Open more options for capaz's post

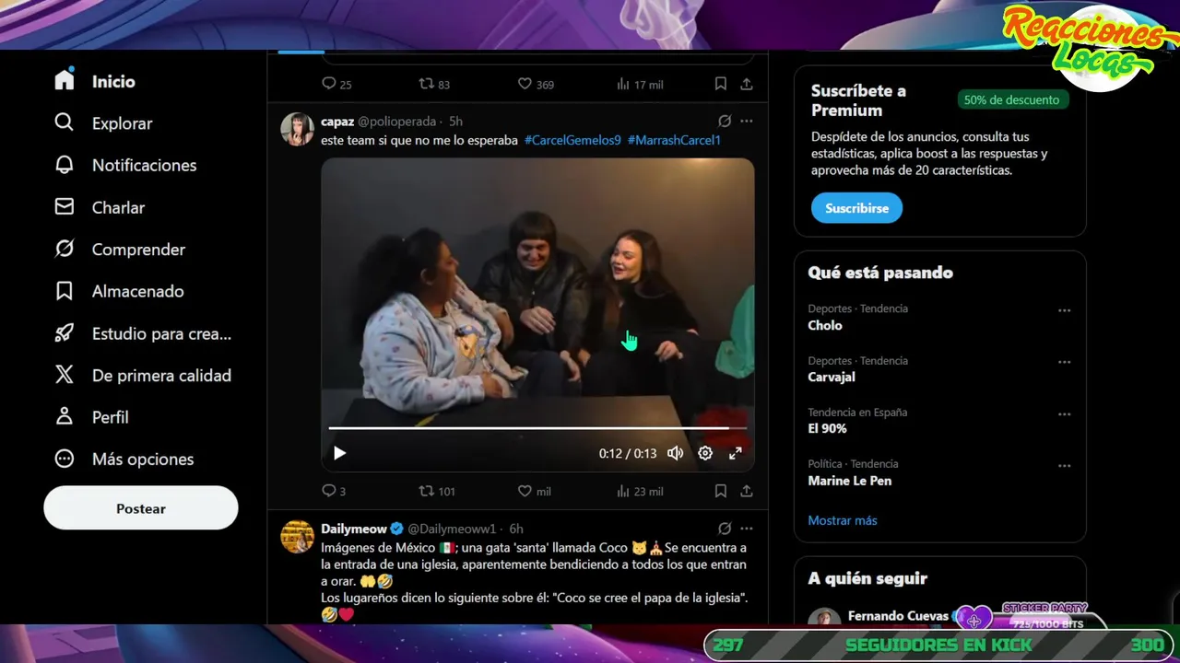[x=747, y=121]
